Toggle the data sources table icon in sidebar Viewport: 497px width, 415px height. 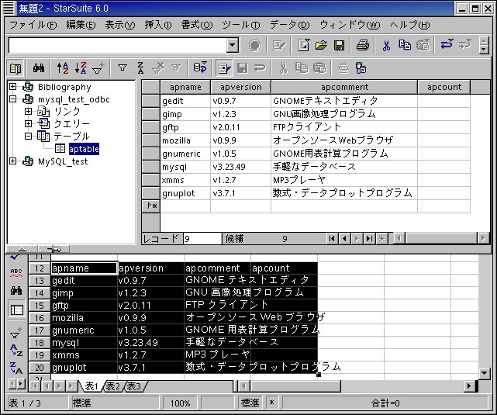tap(16, 310)
